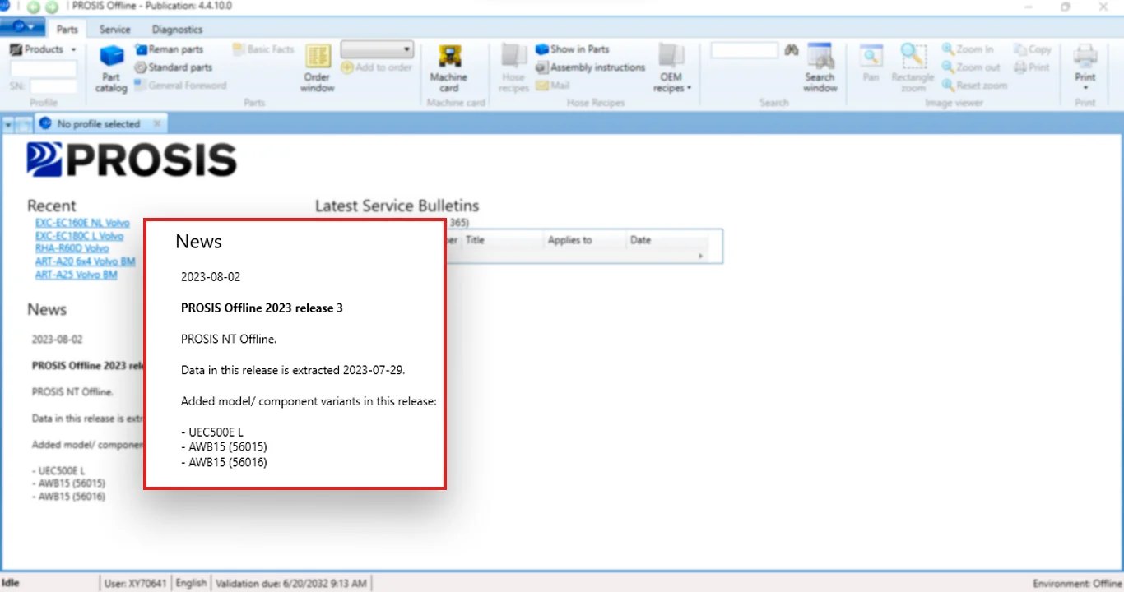Close the No profile selected tab
This screenshot has width=1124, height=592.
(x=157, y=124)
